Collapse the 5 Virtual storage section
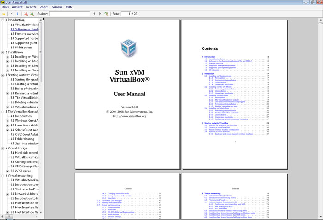Viewport: 323px width, 220px height. click(x=3, y=148)
